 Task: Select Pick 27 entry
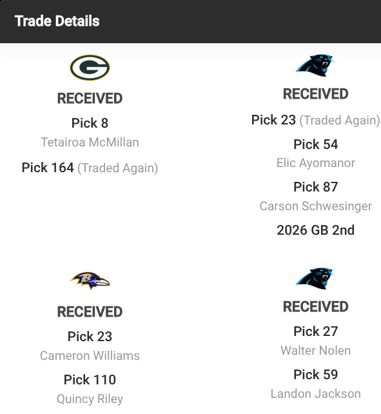(x=315, y=331)
